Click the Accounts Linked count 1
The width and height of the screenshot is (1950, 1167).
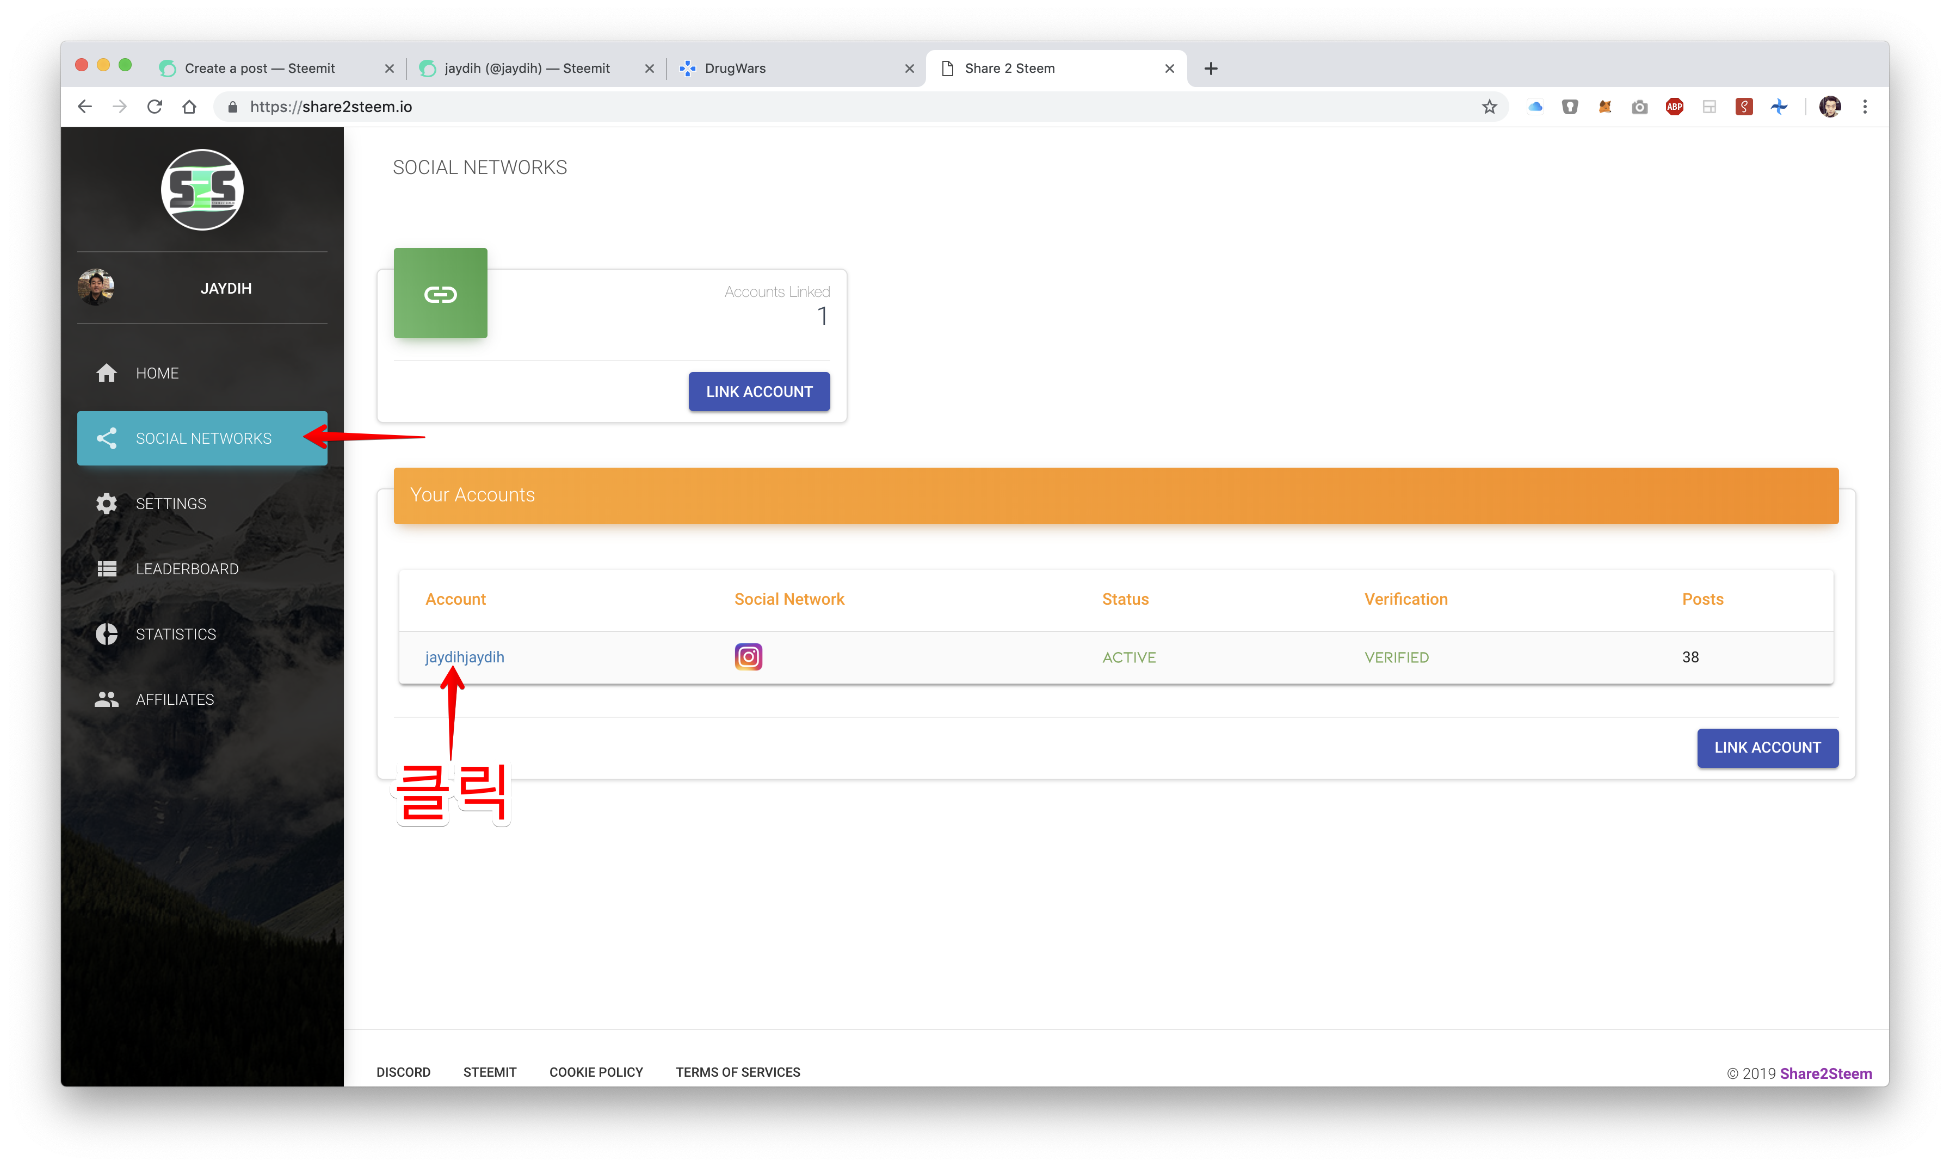click(822, 317)
